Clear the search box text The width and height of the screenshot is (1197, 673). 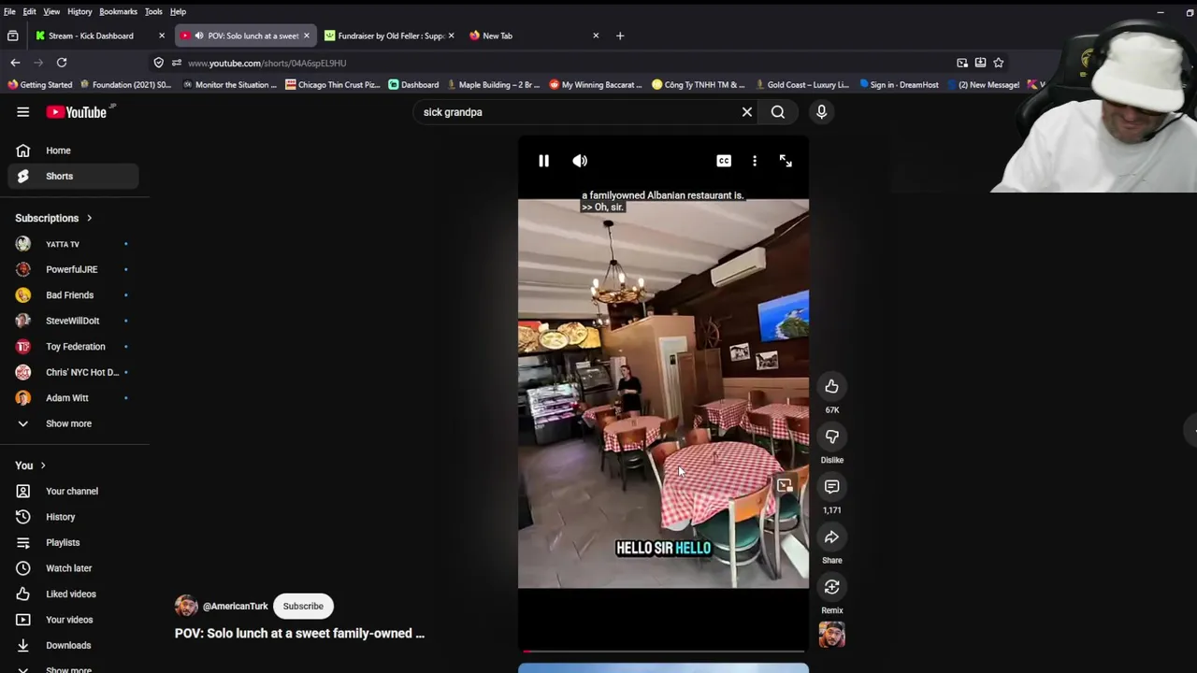coord(746,112)
